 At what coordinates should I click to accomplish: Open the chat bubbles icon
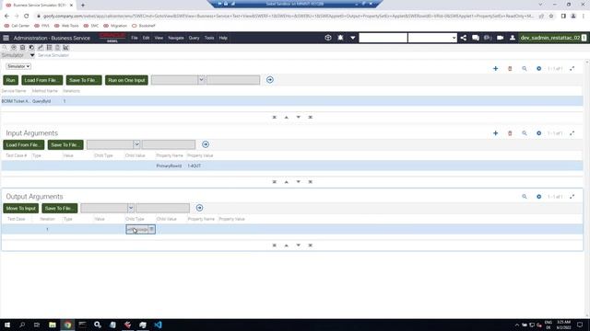point(476,38)
